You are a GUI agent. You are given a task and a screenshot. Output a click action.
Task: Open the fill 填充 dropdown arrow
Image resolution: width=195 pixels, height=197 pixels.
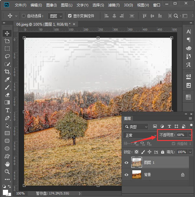click(190, 152)
